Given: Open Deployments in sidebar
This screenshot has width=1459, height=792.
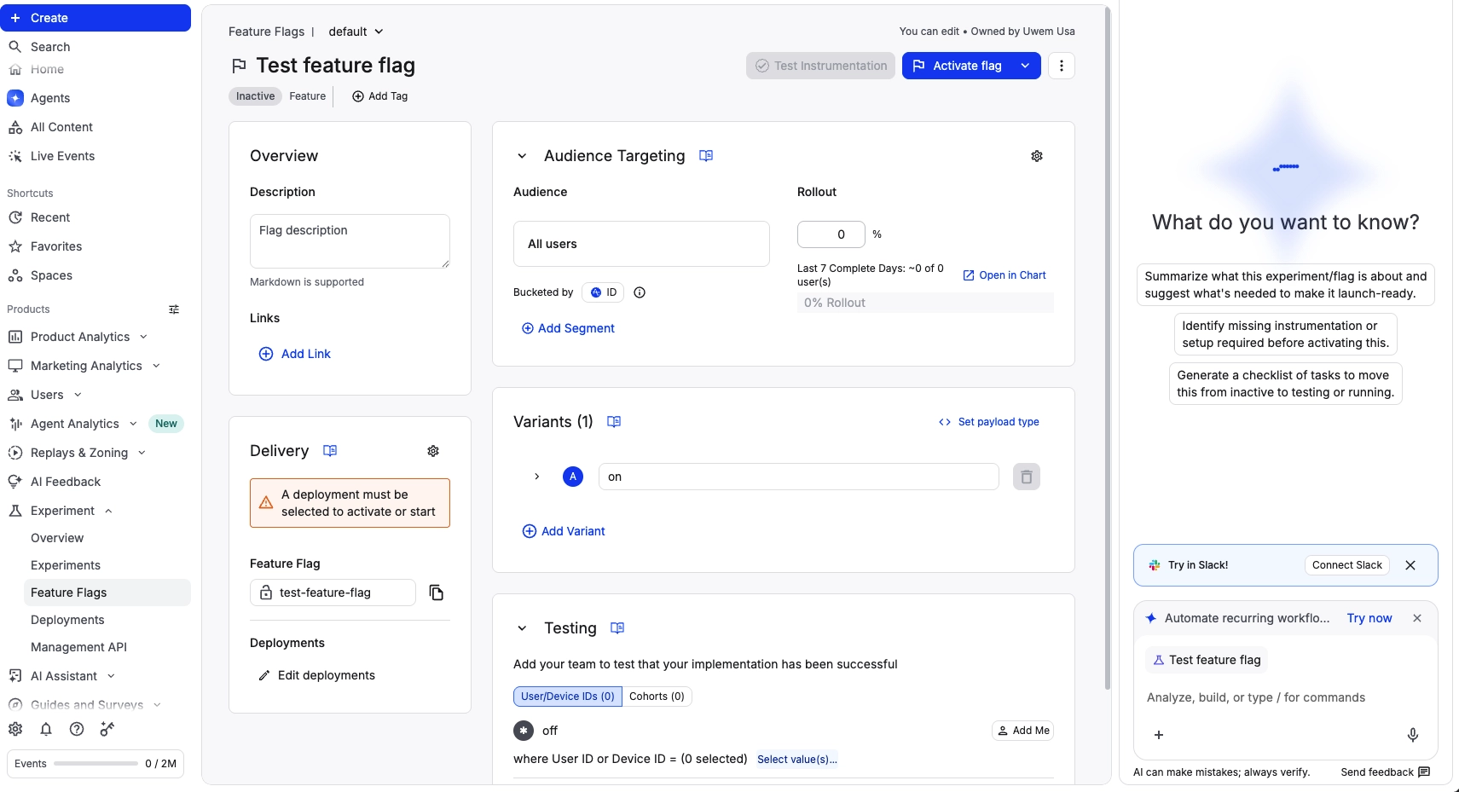Looking at the screenshot, I should (x=67, y=620).
